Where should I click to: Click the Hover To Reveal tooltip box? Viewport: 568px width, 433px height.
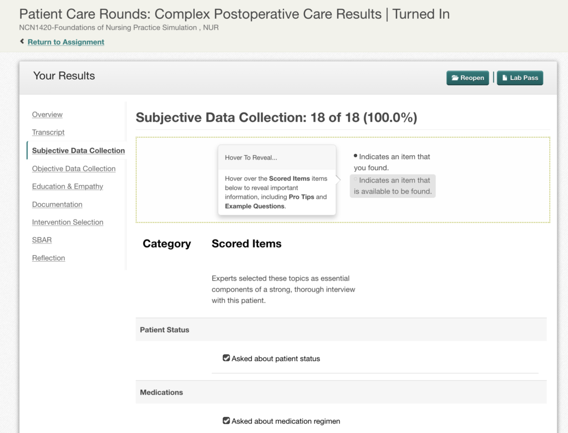(x=277, y=180)
